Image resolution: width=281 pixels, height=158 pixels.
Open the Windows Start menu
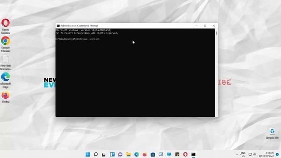tap(88, 154)
